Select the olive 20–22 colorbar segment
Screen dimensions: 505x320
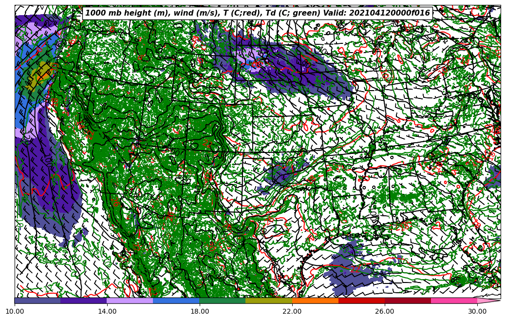click(269, 301)
